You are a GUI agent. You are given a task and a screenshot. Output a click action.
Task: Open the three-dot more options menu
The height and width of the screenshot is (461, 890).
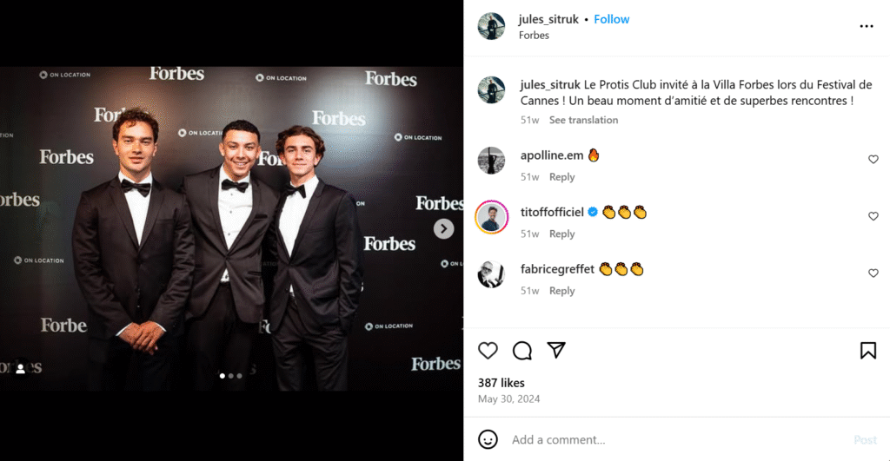click(867, 26)
